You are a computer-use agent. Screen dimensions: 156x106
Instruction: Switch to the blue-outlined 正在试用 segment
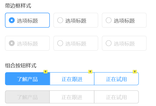coord(116,79)
